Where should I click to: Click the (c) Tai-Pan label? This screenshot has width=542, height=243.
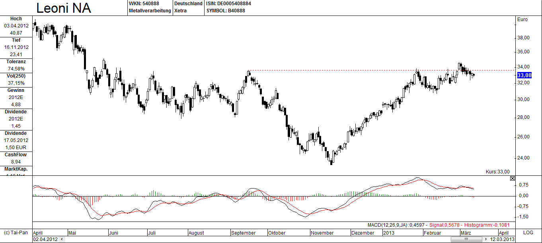pos(16,233)
